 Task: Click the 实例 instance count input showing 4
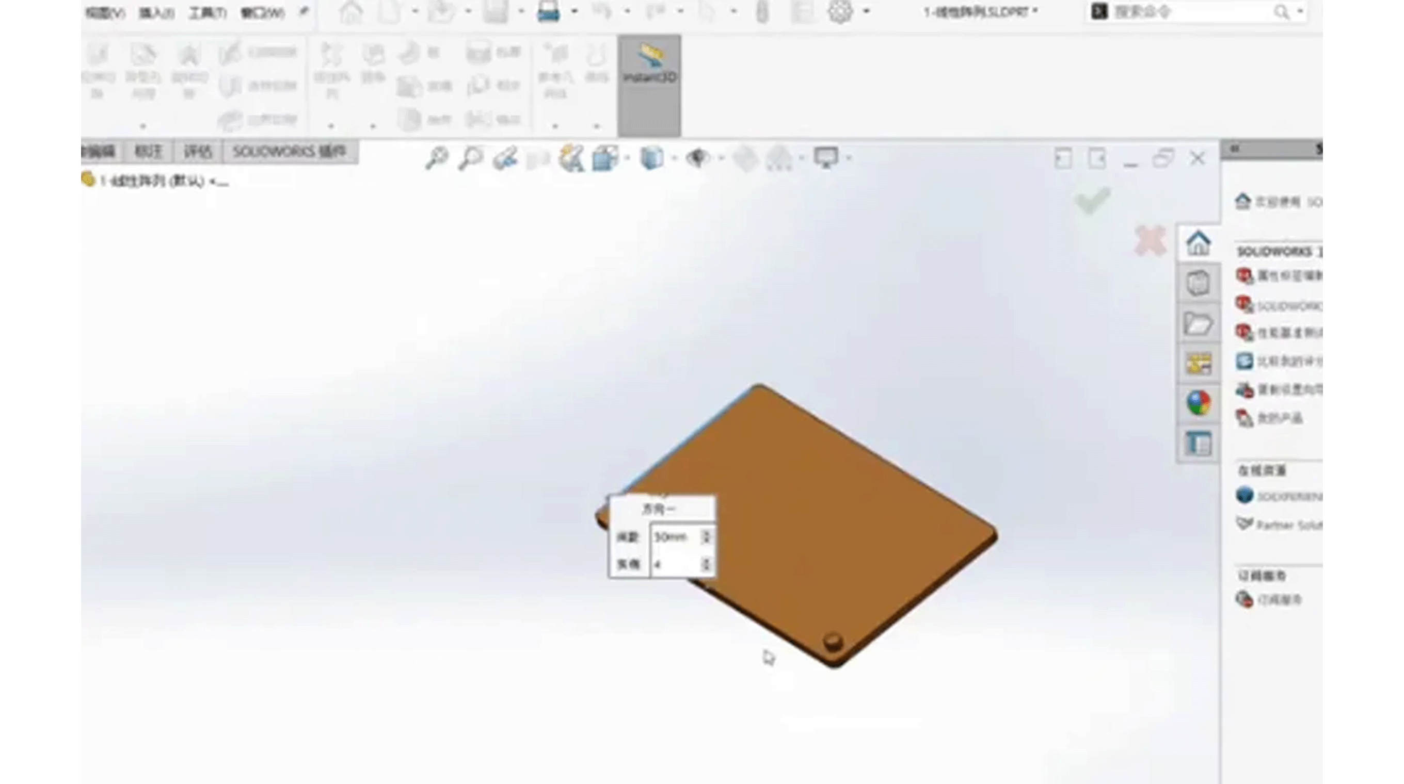point(676,565)
